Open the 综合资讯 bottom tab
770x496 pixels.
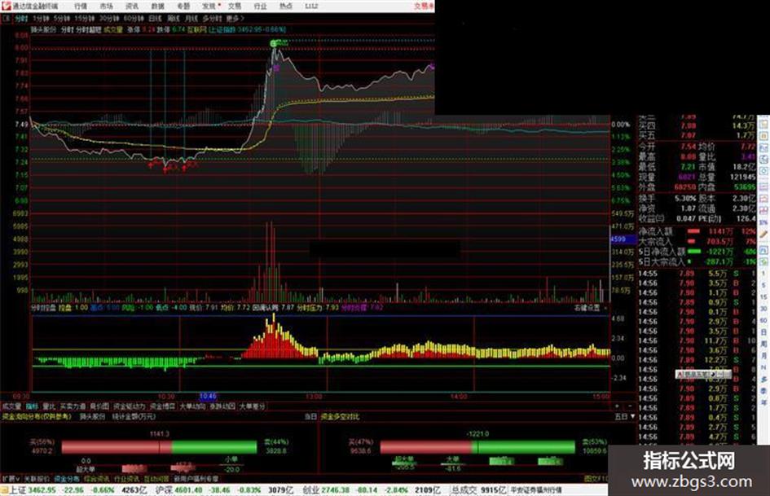(97, 478)
